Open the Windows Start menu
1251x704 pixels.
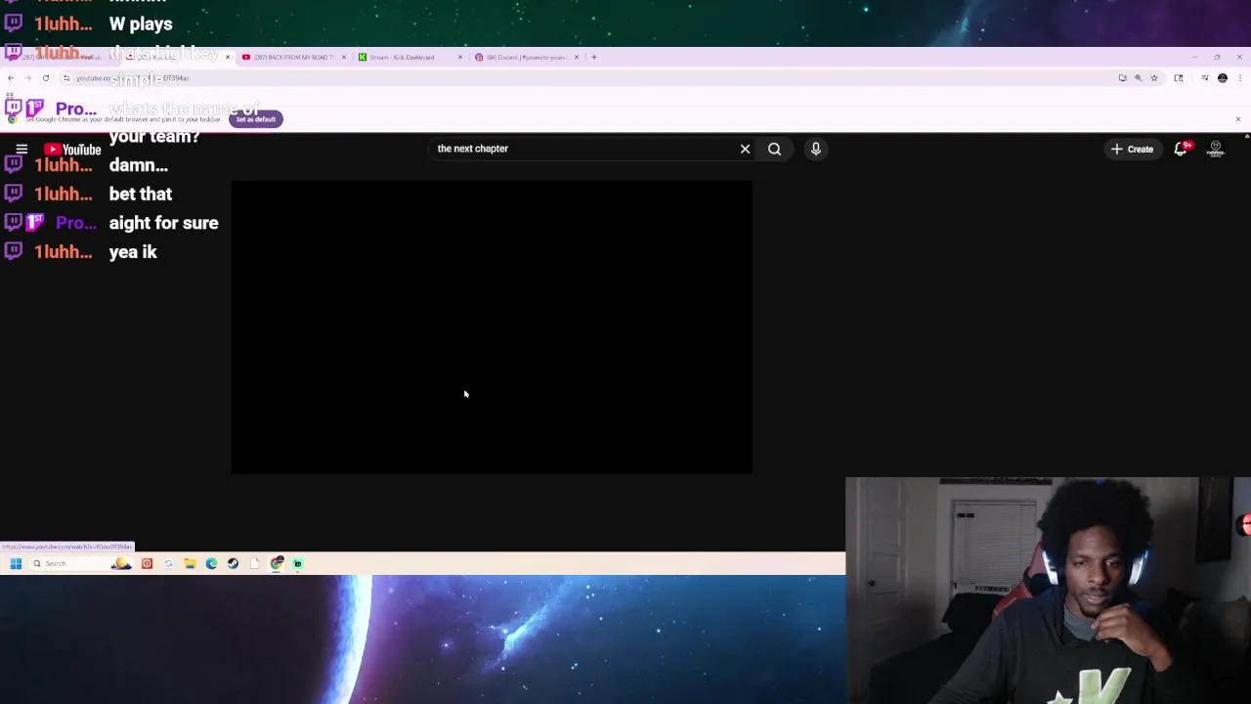point(16,563)
